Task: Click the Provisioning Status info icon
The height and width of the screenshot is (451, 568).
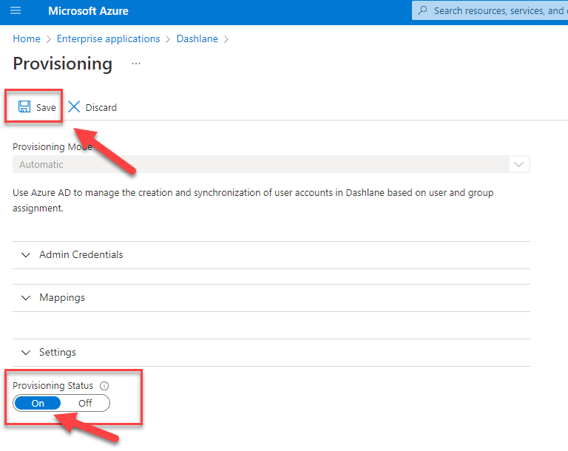Action: [x=104, y=386]
